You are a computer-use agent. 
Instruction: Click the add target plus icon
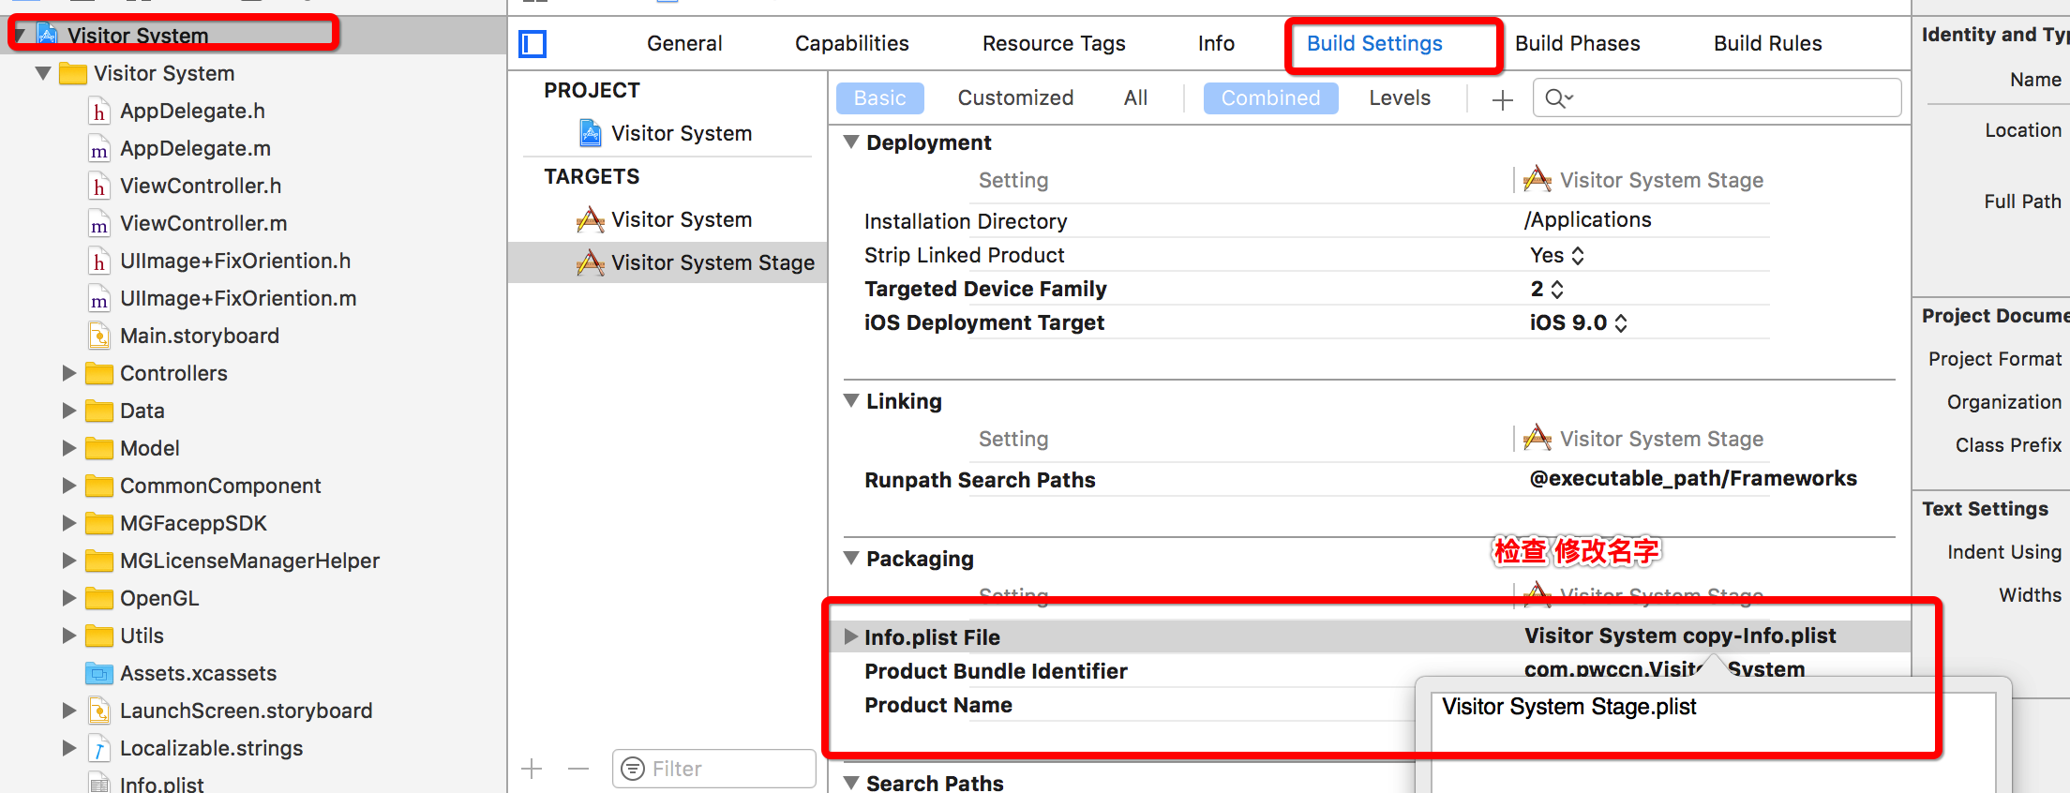click(532, 770)
